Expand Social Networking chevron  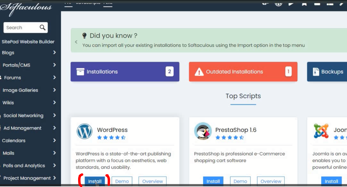coord(54,115)
